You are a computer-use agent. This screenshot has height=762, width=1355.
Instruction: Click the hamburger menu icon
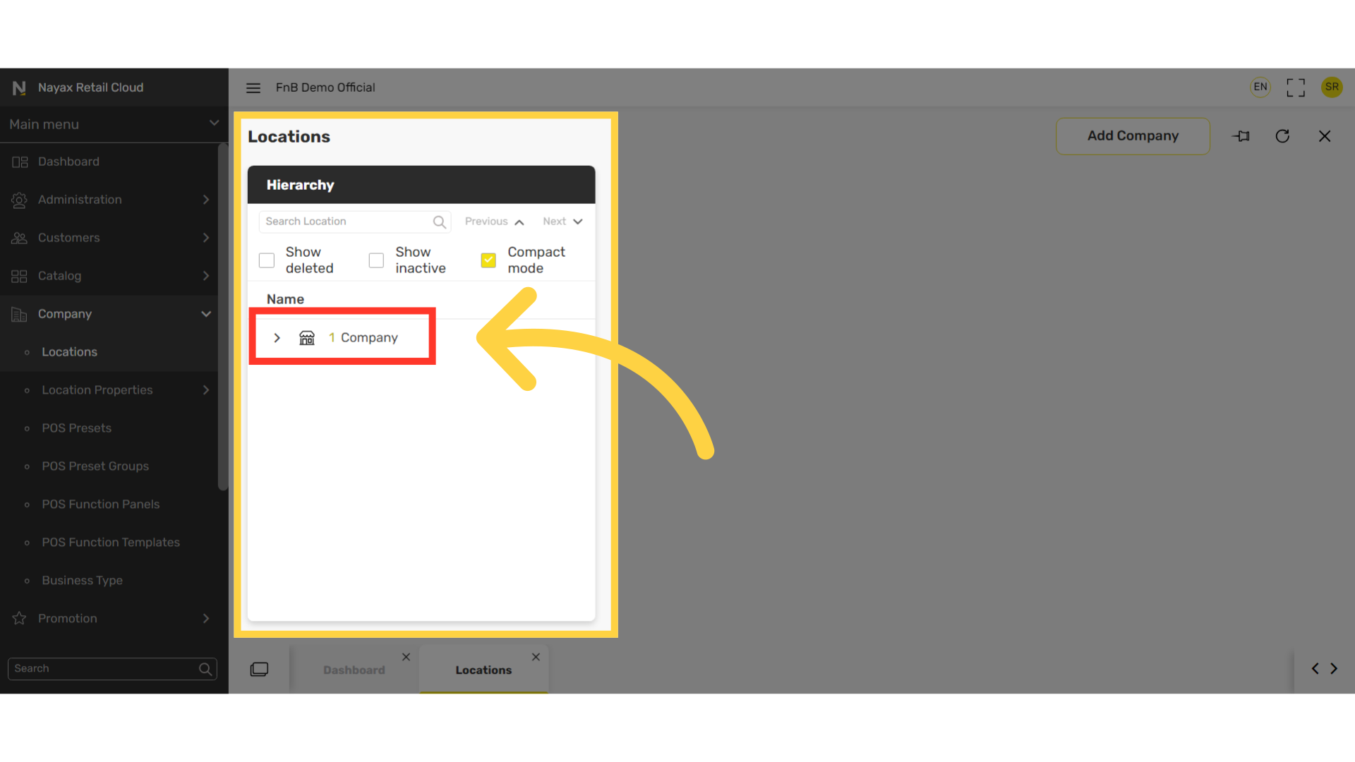pyautogui.click(x=253, y=87)
